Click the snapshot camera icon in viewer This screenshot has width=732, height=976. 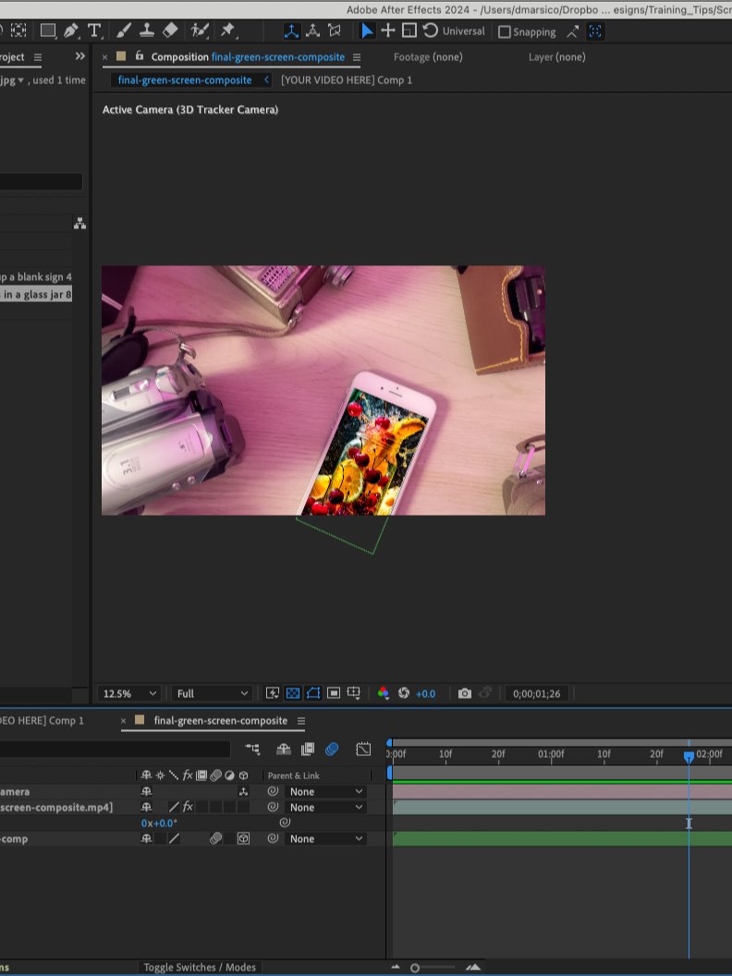464,693
